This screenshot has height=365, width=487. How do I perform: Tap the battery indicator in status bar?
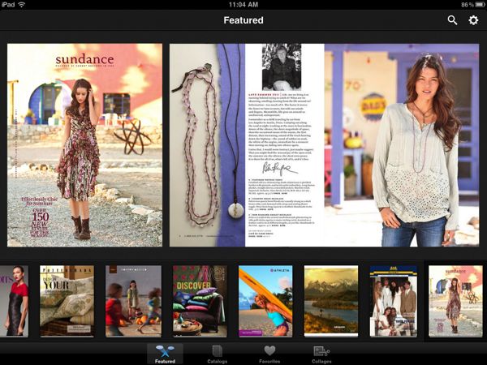[x=473, y=5]
